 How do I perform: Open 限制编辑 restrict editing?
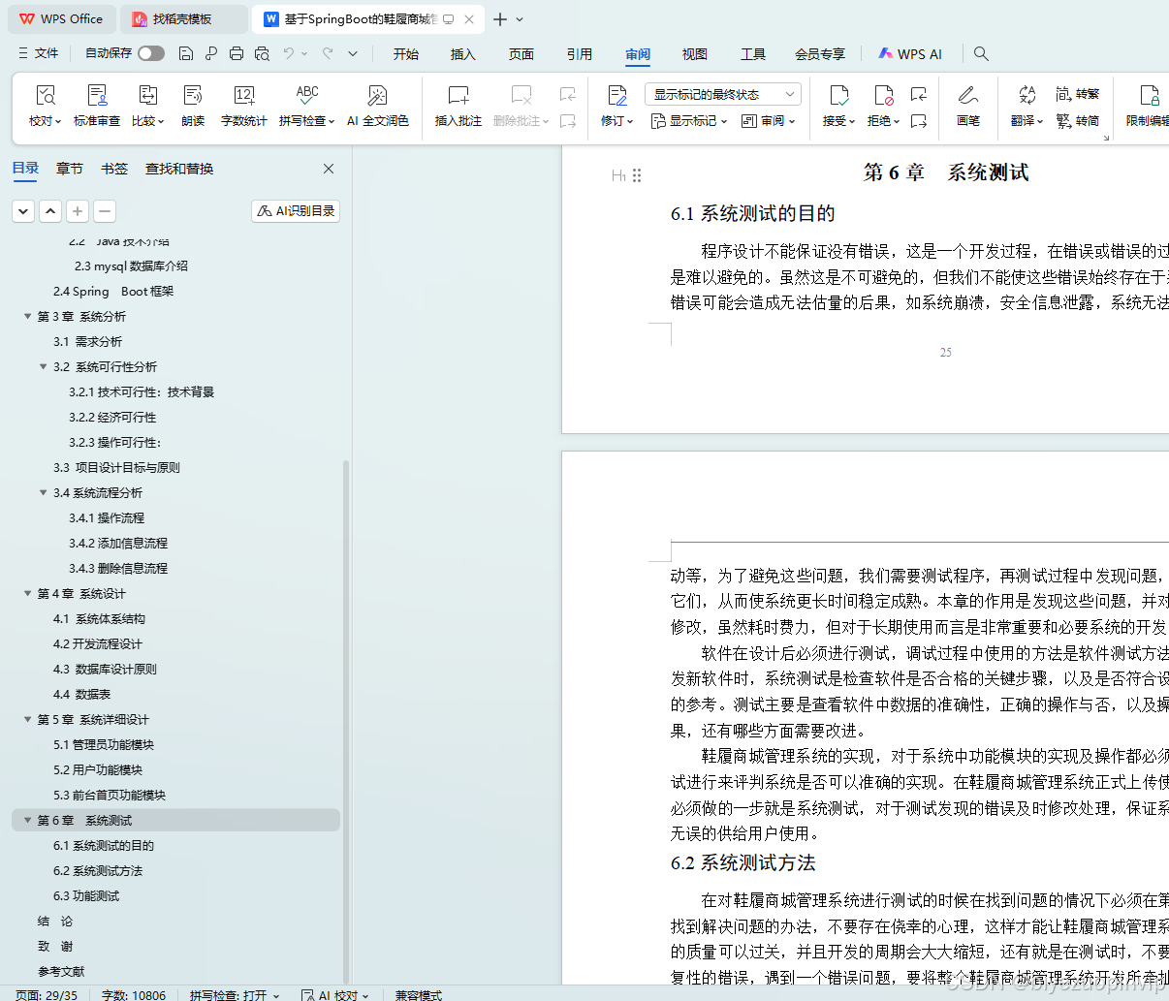tap(1148, 107)
